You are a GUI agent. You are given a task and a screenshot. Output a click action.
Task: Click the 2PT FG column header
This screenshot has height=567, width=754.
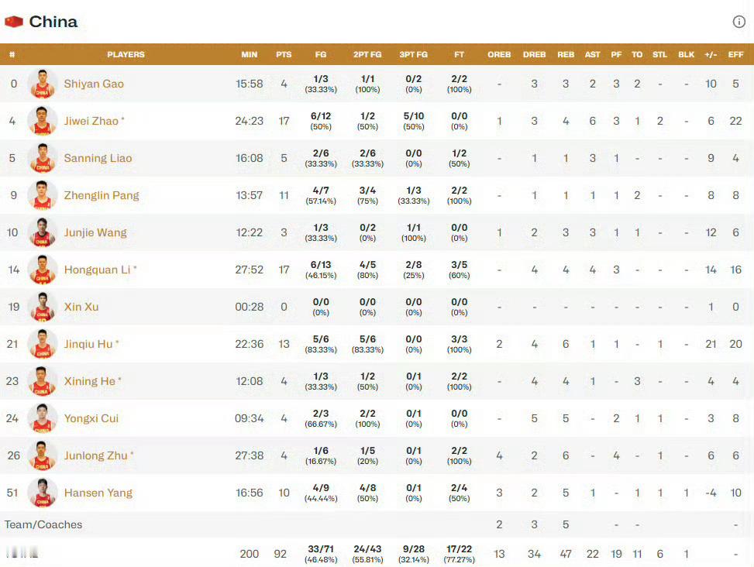[367, 55]
